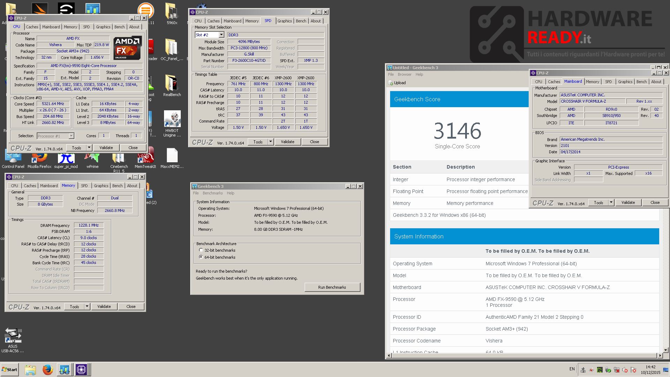Expand the Tools arrow in the SPD window
670x377 pixels.
[270, 142]
